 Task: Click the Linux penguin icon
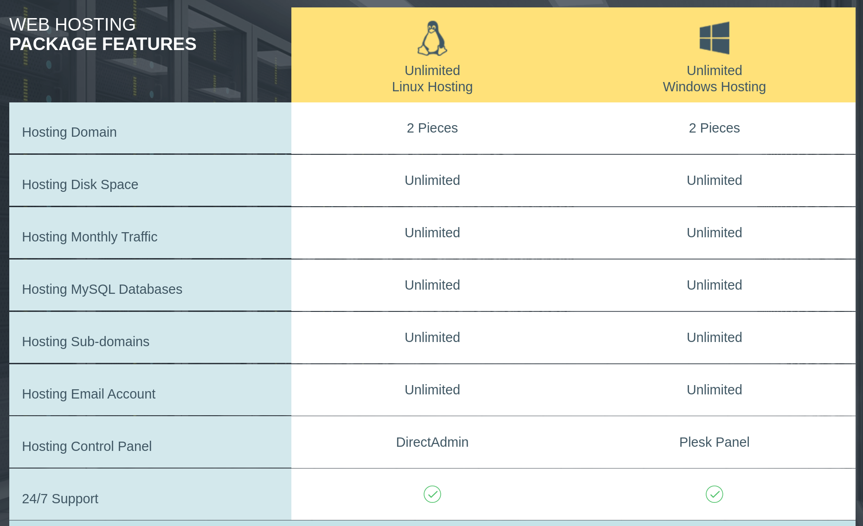point(432,38)
